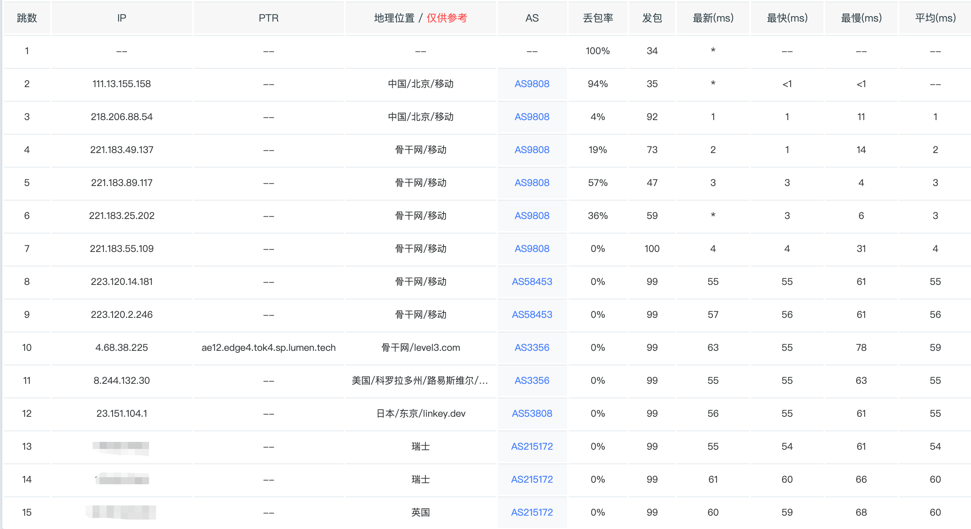Screen dimensions: 971x529
Task: Click the 最新(ms) column header
Action: 713,18
